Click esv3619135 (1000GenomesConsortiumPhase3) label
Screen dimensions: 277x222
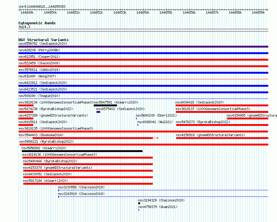point(56,128)
